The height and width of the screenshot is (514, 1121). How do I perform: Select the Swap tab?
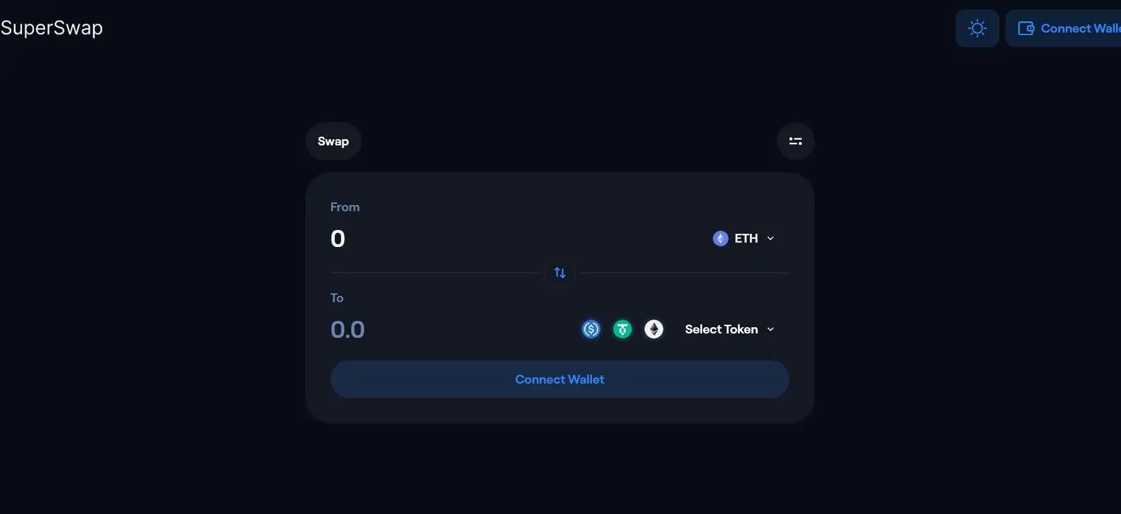point(333,141)
